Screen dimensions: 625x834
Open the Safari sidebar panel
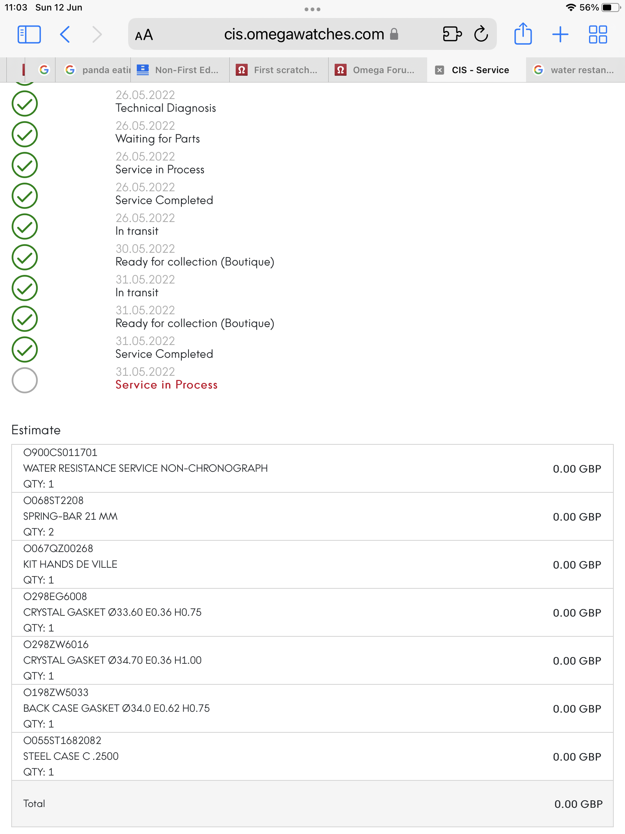tap(29, 34)
